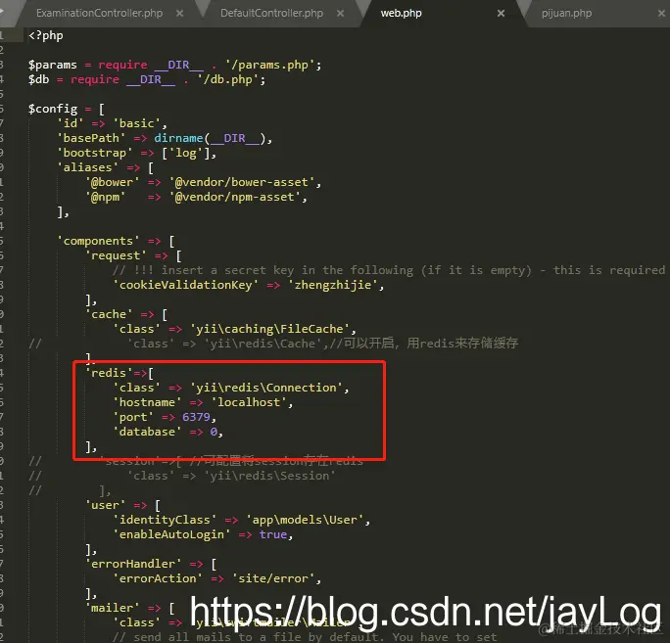Select the web.php tab

coord(401,14)
